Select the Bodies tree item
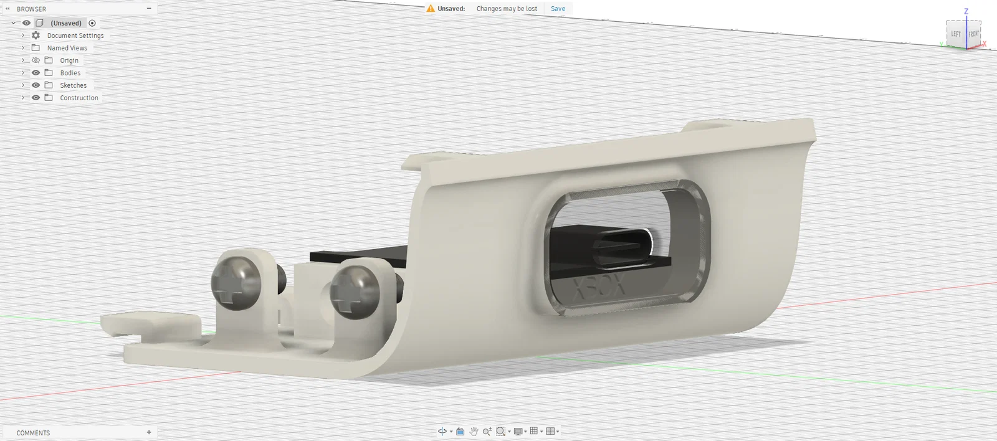This screenshot has width=997, height=441. coord(70,73)
